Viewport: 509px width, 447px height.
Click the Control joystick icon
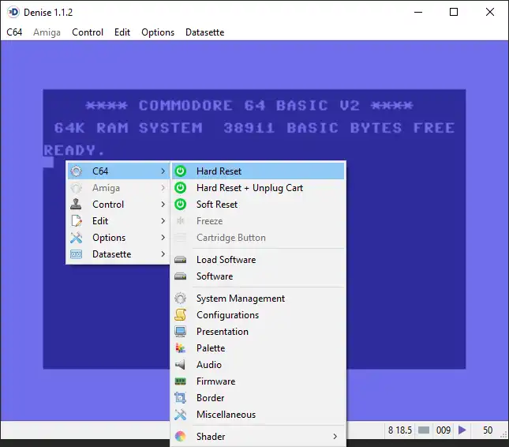click(x=77, y=204)
